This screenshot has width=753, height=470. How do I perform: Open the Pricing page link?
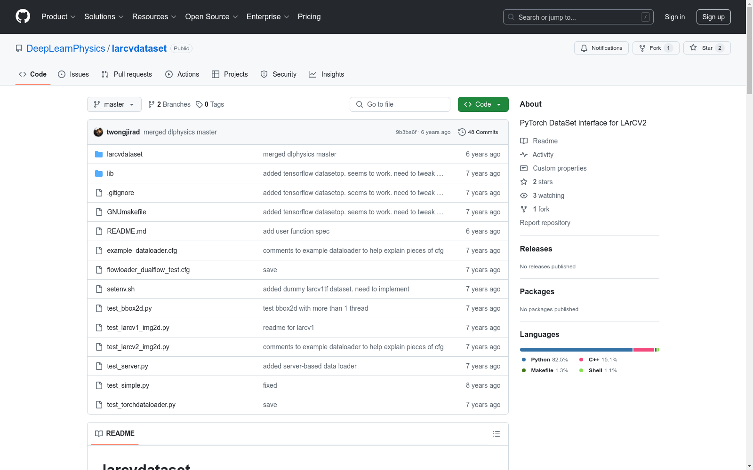[x=309, y=17]
